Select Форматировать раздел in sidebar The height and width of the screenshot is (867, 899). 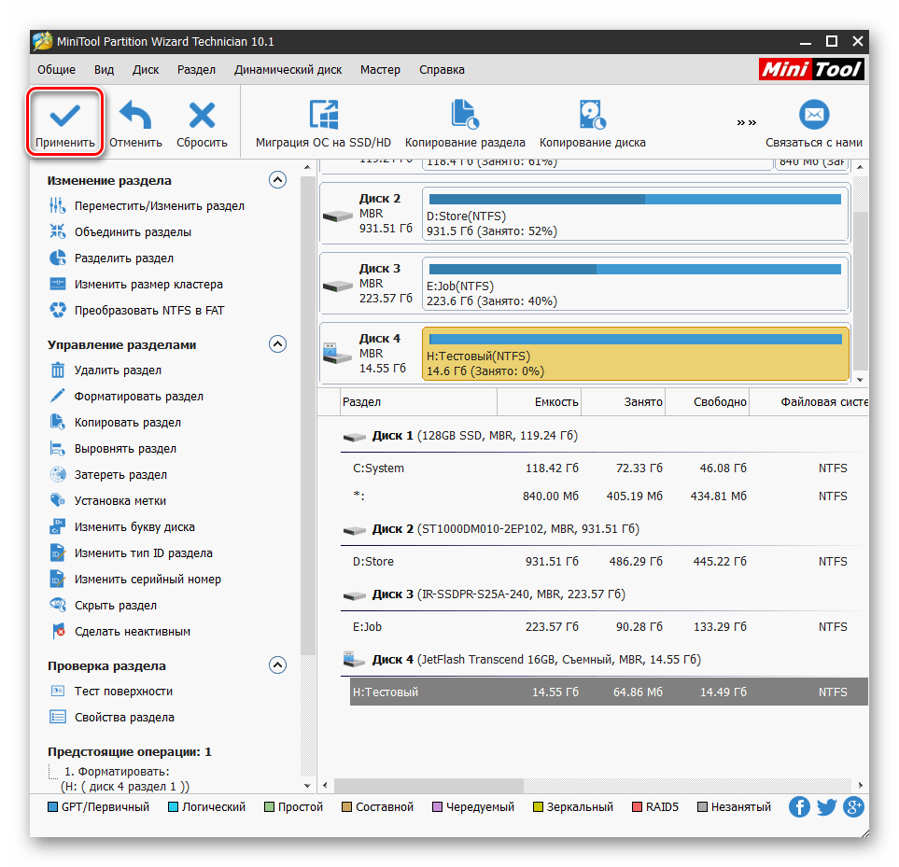tap(138, 397)
